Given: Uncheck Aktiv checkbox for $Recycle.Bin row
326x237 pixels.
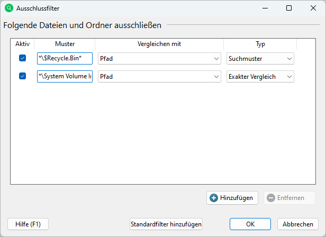Looking at the screenshot, I should point(22,58).
